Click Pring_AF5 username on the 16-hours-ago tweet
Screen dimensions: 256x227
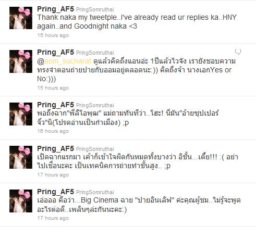pyautogui.click(x=56, y=105)
